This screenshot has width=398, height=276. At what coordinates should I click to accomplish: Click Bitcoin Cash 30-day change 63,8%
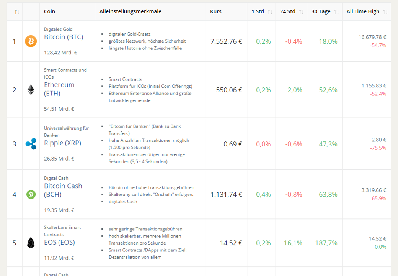(328, 194)
